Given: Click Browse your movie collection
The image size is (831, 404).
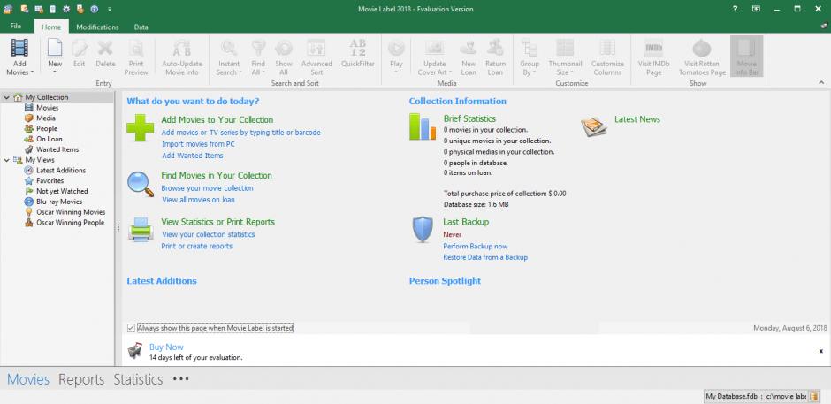Looking at the screenshot, I should (x=207, y=188).
